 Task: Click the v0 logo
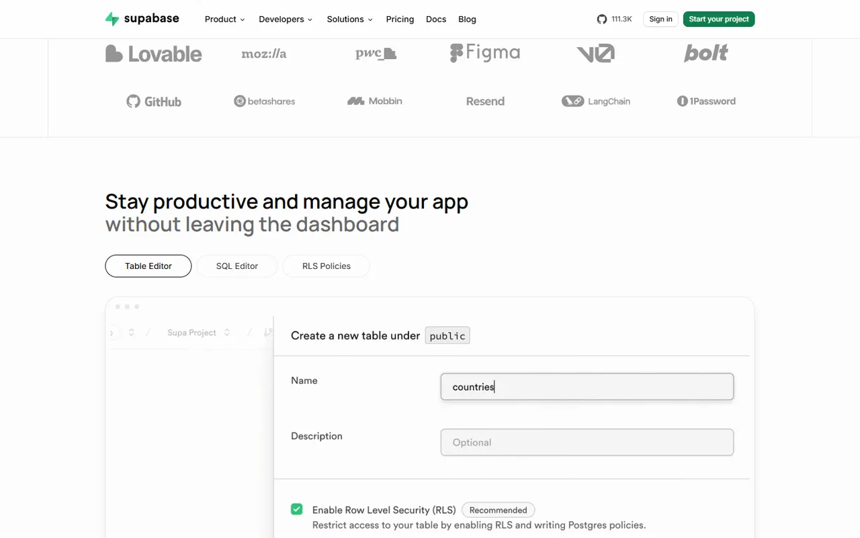(595, 54)
